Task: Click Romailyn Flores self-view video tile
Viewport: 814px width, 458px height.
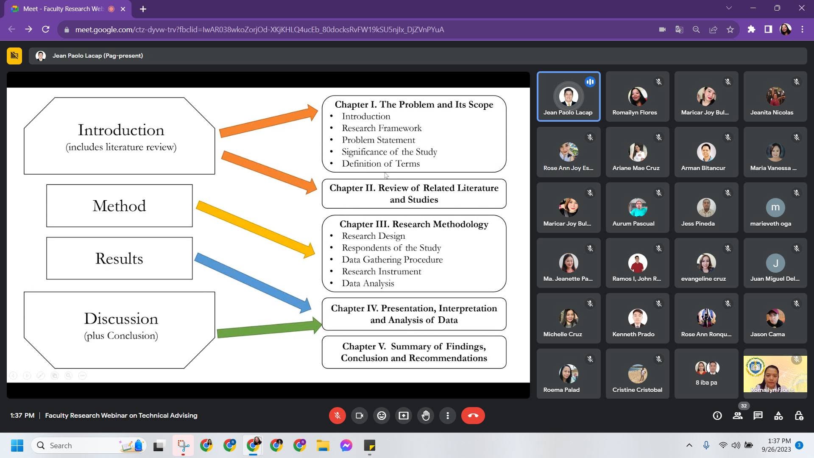Action: 775,374
